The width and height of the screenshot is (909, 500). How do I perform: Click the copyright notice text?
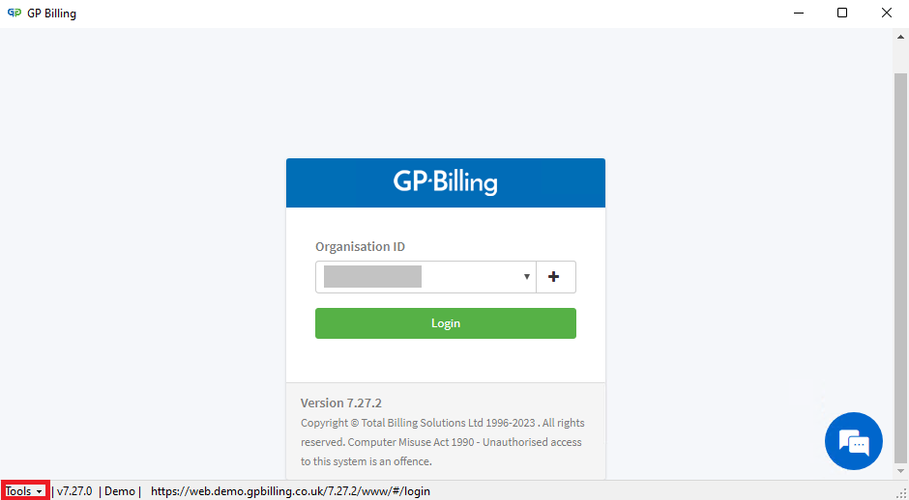(442, 442)
